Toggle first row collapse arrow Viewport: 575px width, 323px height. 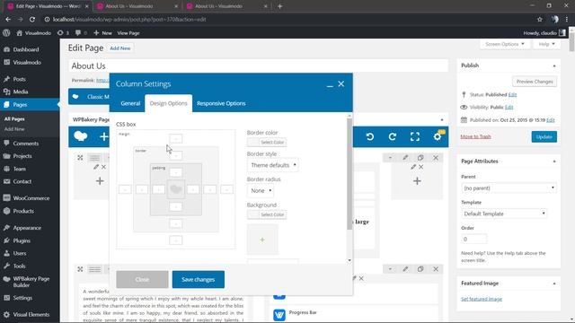390,158
